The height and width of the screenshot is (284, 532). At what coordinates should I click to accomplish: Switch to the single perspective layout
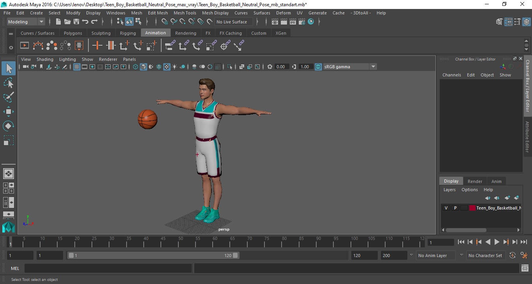(x=9, y=173)
